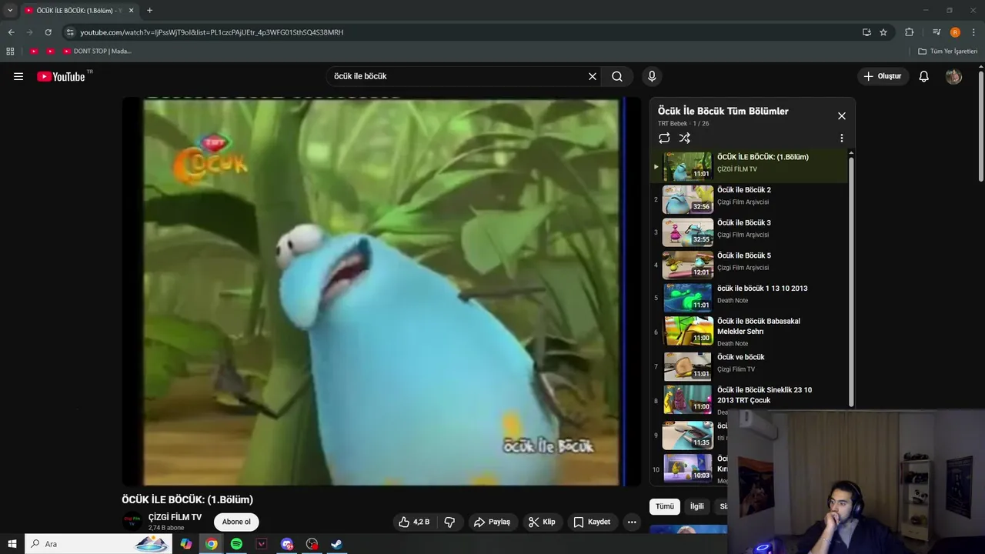Image resolution: width=985 pixels, height=554 pixels.
Task: Open Öcük ve böcük playlist entry
Action: pyautogui.click(x=748, y=366)
